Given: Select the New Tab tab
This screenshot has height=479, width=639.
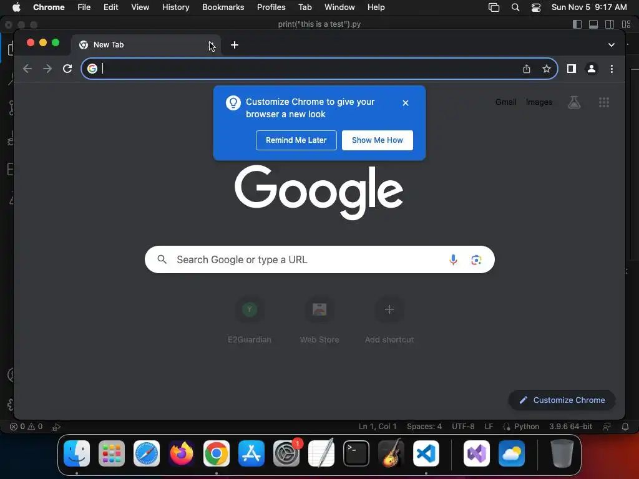Looking at the screenshot, I should (x=146, y=45).
